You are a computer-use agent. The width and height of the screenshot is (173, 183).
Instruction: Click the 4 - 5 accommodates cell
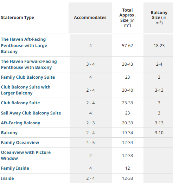[90, 143]
